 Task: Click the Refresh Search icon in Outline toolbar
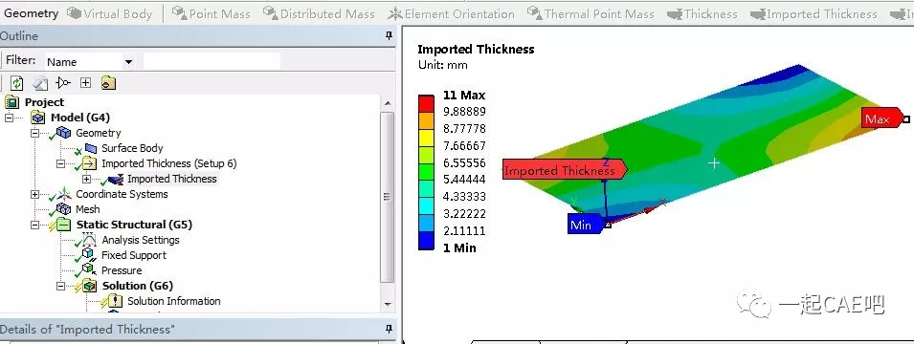(16, 83)
